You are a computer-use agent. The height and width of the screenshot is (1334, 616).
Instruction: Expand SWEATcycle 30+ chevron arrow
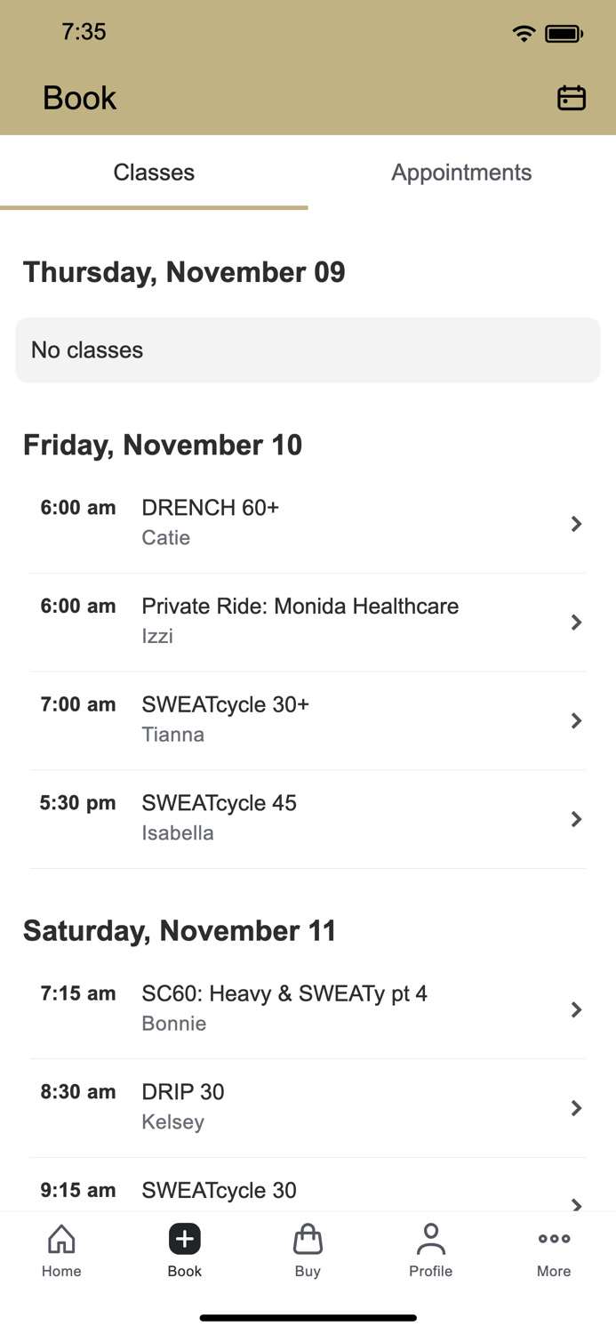576,720
